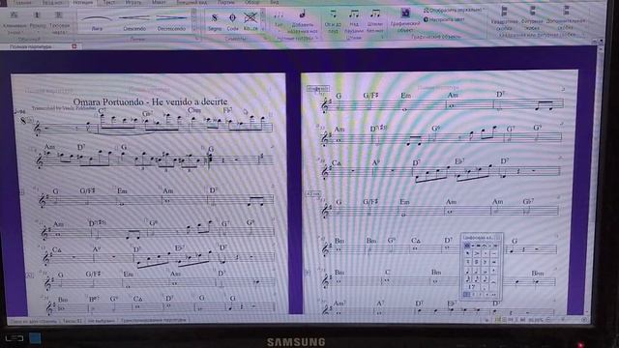
Task: Choose beam over rests option
Action: click(354, 21)
